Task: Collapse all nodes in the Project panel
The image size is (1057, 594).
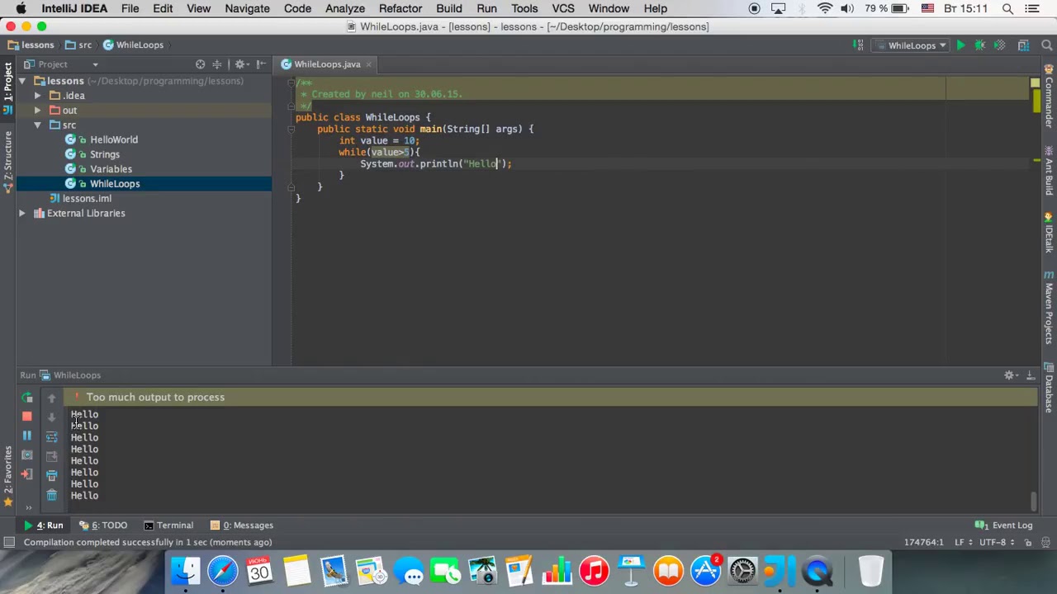Action: point(217,64)
